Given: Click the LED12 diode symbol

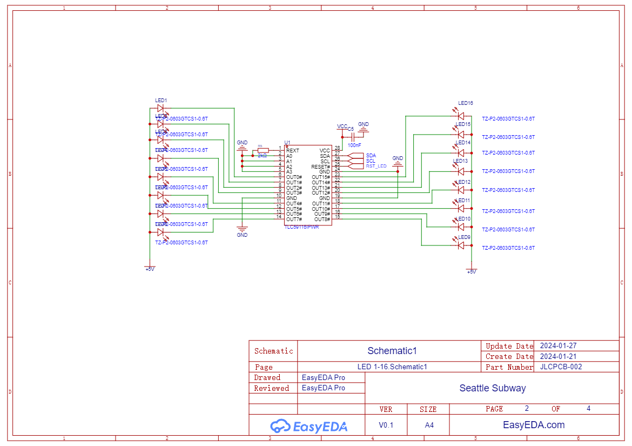Looking at the screenshot, I should click(x=461, y=190).
